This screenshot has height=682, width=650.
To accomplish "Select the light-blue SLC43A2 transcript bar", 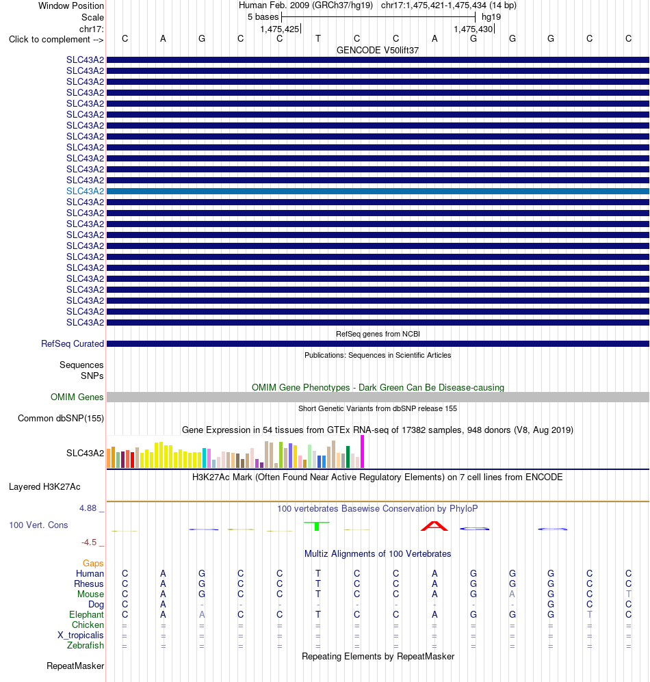I will coord(378,192).
